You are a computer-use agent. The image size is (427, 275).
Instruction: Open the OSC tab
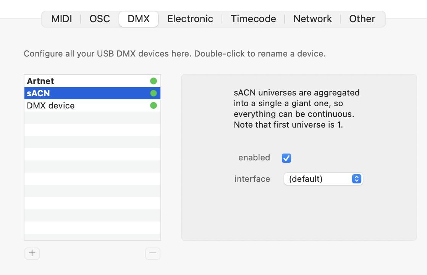(x=100, y=19)
